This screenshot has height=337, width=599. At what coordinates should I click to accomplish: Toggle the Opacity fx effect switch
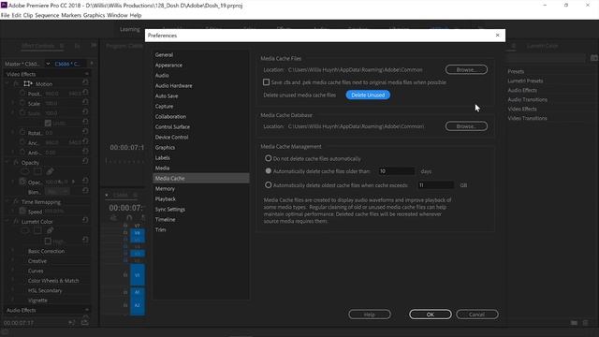point(16,162)
